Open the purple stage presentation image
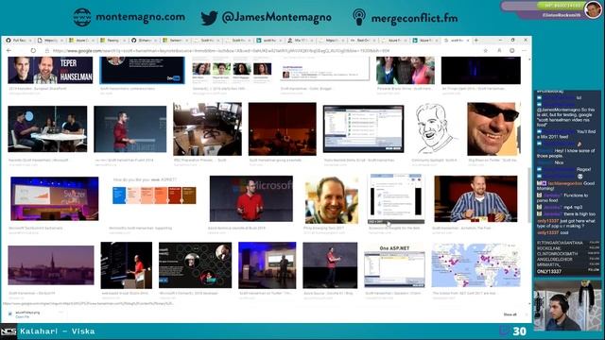This screenshot has height=340, width=605. coord(55,198)
